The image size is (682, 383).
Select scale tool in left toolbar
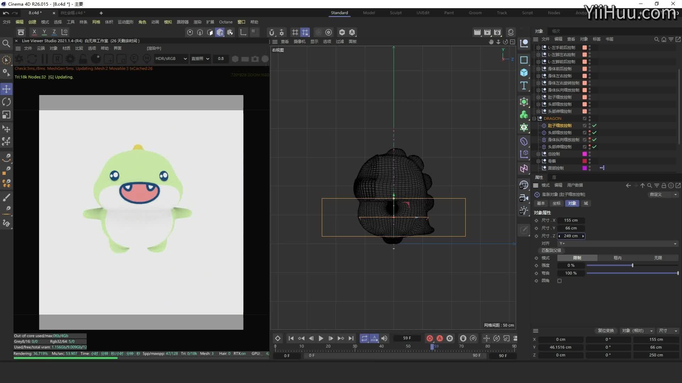pyautogui.click(x=6, y=116)
